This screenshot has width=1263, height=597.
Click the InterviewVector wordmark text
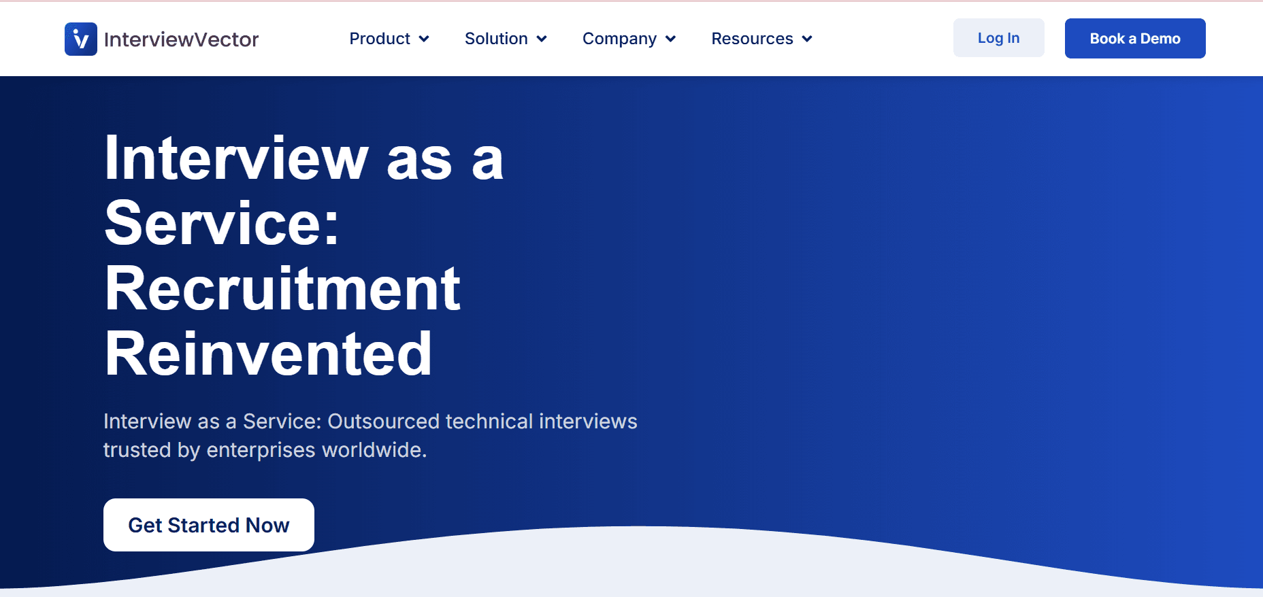(181, 39)
